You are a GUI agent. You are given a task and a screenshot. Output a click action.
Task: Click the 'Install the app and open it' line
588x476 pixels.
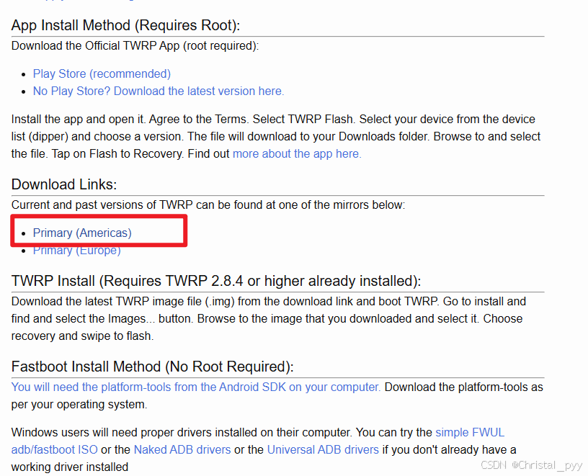pos(273,120)
